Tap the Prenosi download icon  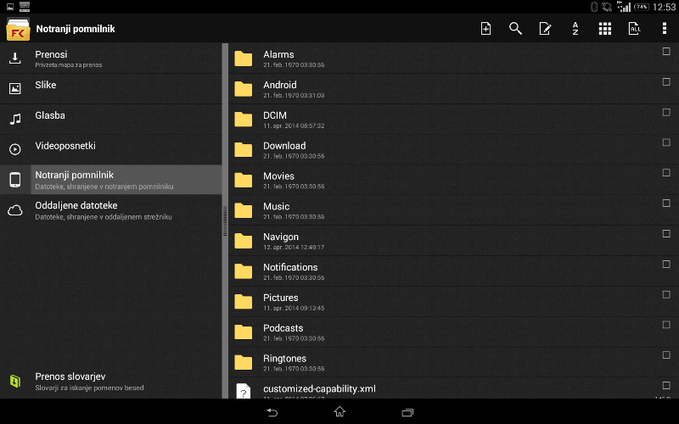15,59
